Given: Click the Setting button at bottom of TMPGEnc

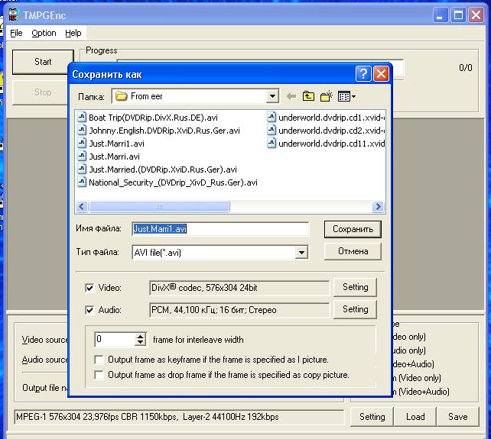Looking at the screenshot, I should tap(372, 417).
